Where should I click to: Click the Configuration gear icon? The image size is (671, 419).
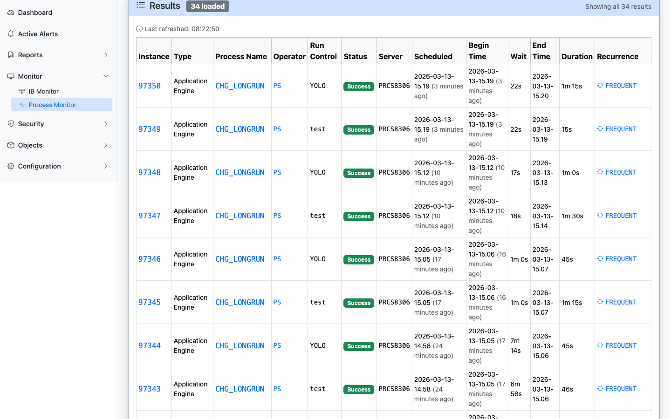(11, 166)
